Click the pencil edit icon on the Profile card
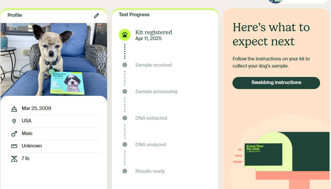 (96, 15)
